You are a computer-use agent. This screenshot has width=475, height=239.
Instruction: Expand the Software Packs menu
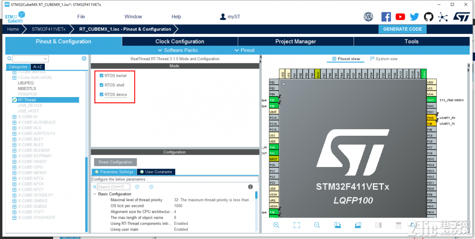pos(178,50)
